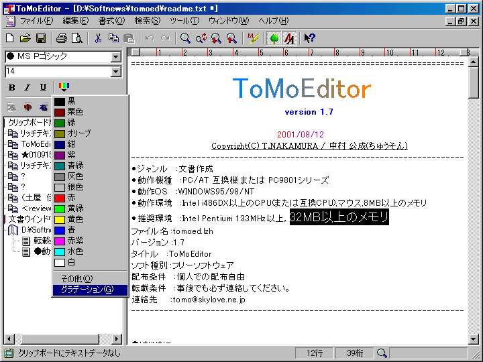Open the ファイル(F) menu
Screen dimensions: 483x362
pyautogui.click(x=37, y=21)
